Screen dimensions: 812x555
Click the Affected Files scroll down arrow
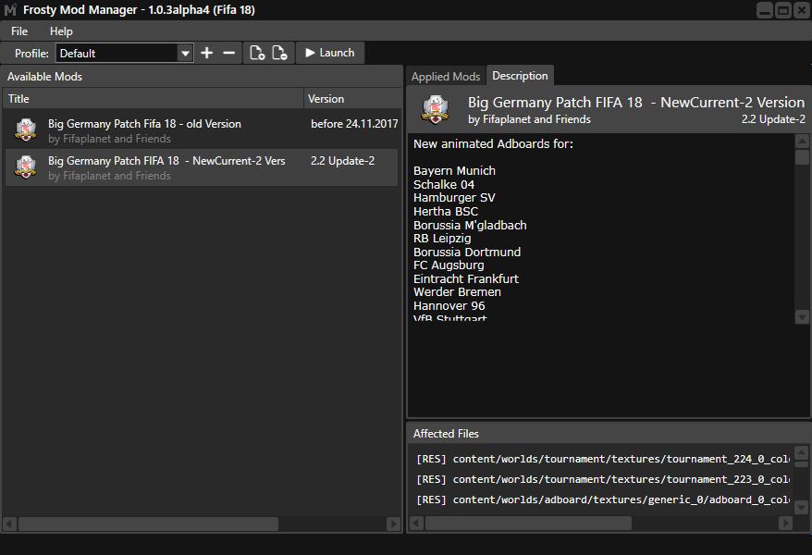click(801, 507)
